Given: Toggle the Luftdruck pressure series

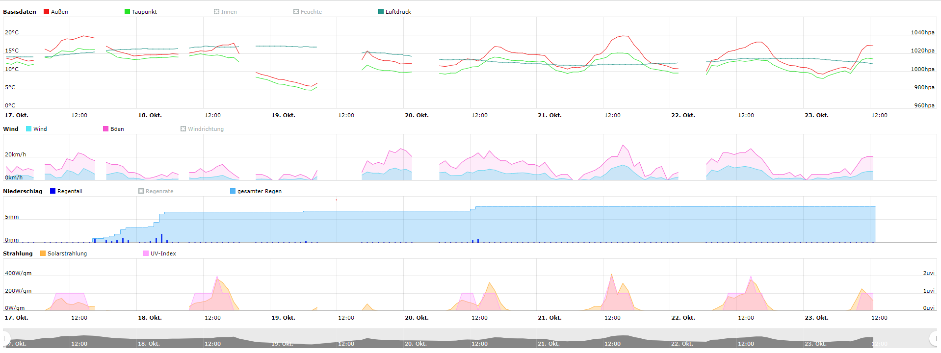Looking at the screenshot, I should pyautogui.click(x=395, y=12).
